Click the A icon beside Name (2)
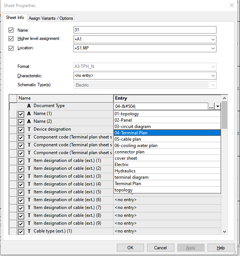 [x=29, y=122]
